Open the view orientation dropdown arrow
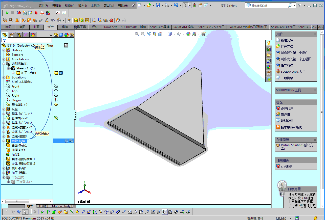325x220 pixels. click(x=165, y=34)
